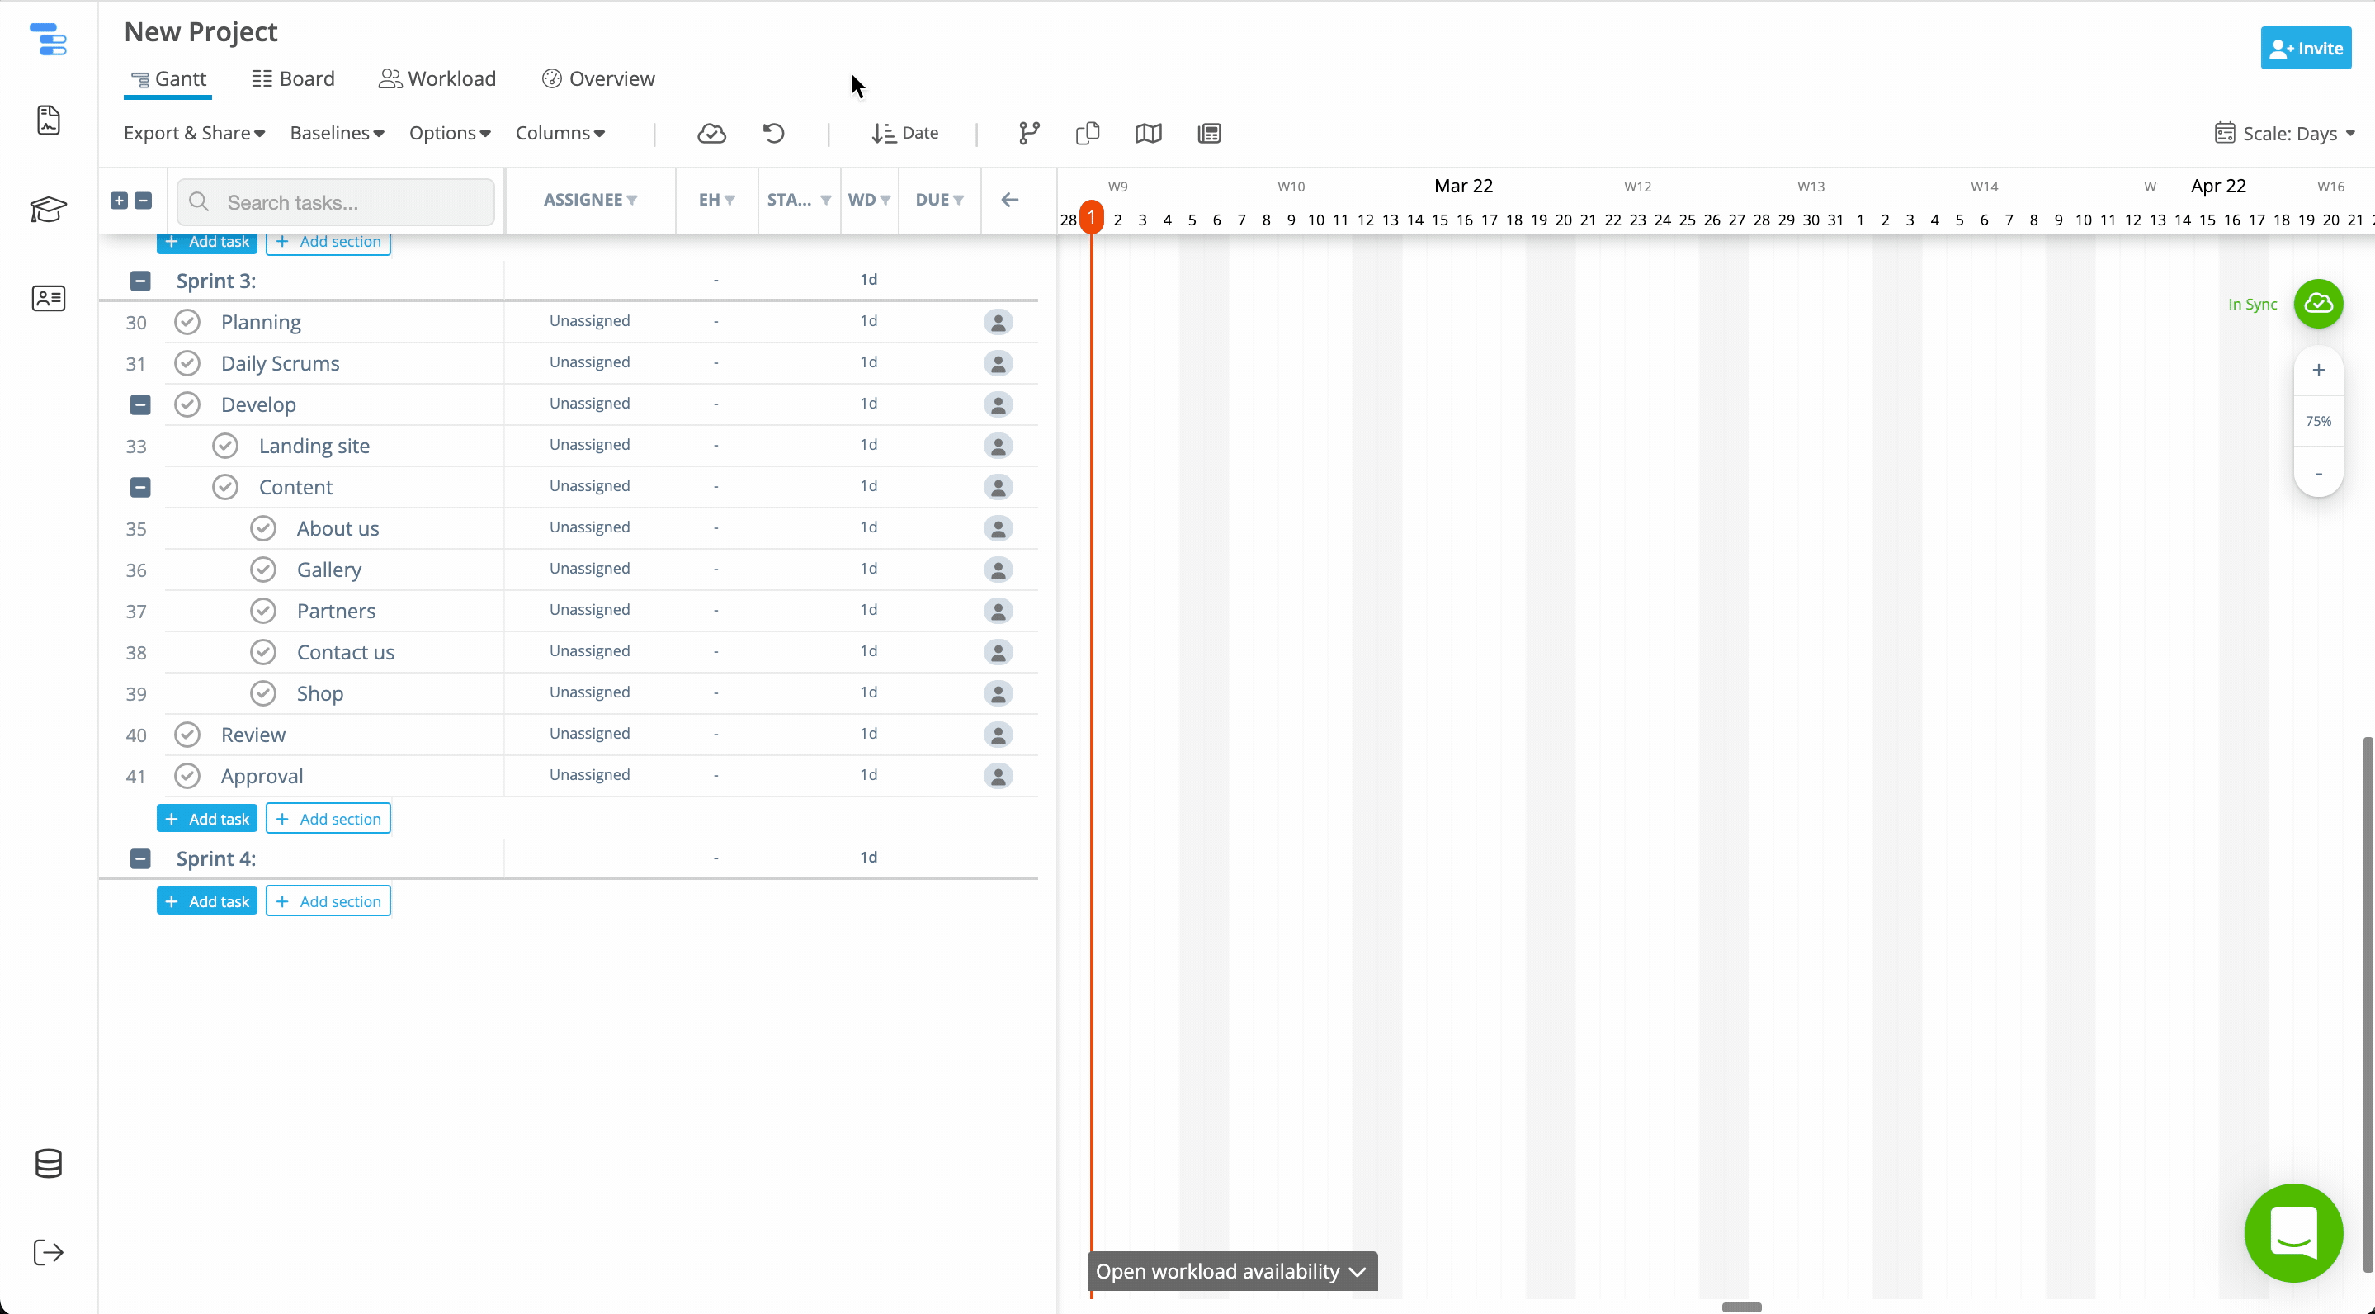
Task: Click the blue Invite button
Action: (2305, 49)
